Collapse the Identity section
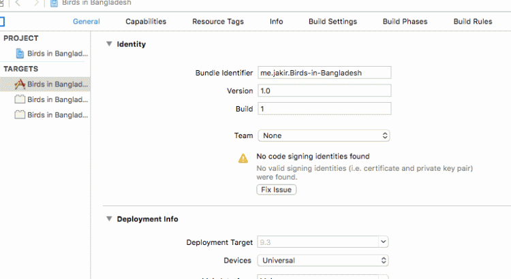 pyautogui.click(x=108, y=44)
